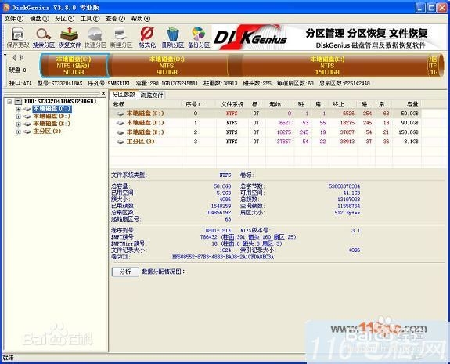Click drive icon in table row 本地磁盘 (C:)
450x364 pixels.
(x=121, y=114)
